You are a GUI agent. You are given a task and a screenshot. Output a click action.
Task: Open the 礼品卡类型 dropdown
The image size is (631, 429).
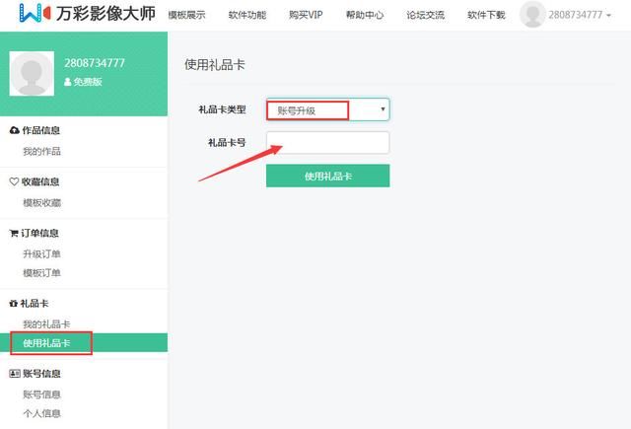[x=328, y=109]
